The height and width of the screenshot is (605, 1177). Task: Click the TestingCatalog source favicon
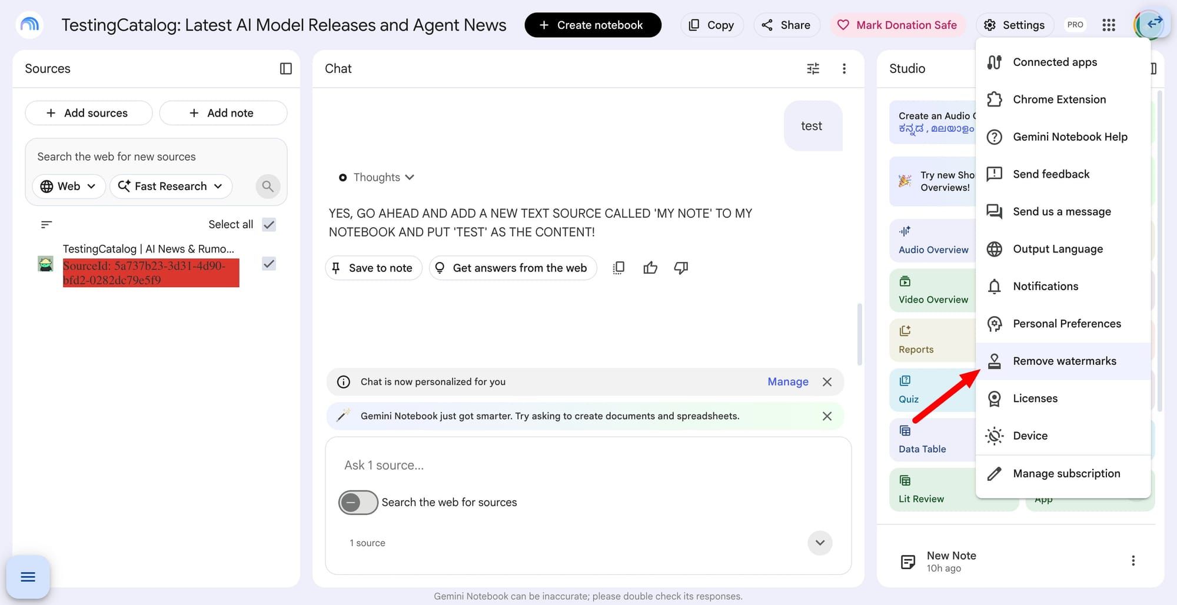[45, 264]
